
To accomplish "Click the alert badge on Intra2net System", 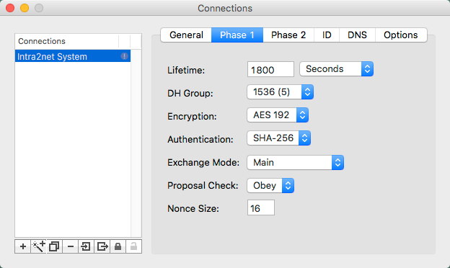I will (x=124, y=56).
